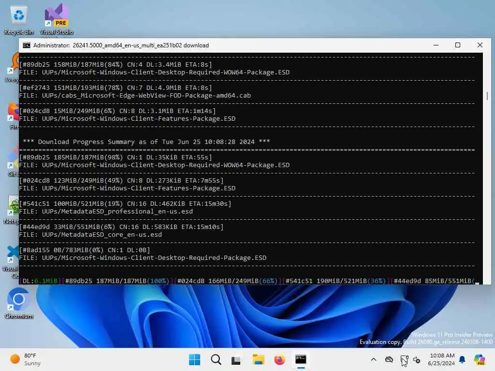Open File Explorer from the taskbar
Image resolution: width=495 pixels, height=371 pixels.
point(258,359)
